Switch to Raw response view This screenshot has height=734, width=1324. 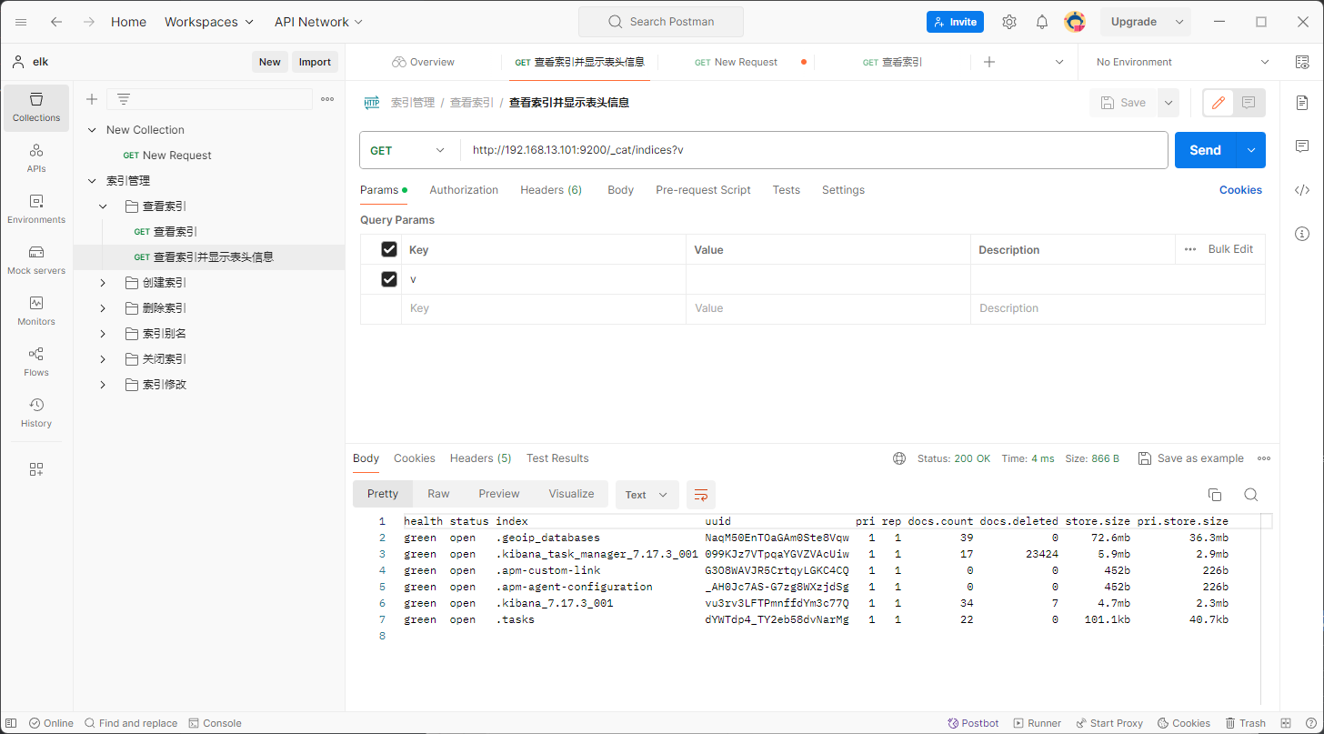(x=438, y=494)
